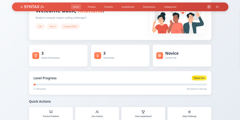Click the trophy icon on View Leaderboard
Viewport: 240px width, 120px height.
pyautogui.click(x=143, y=112)
